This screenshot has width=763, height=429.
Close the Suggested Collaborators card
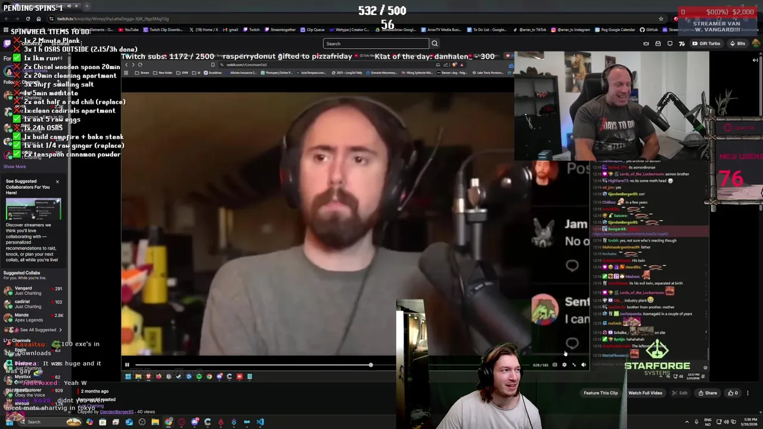click(57, 182)
